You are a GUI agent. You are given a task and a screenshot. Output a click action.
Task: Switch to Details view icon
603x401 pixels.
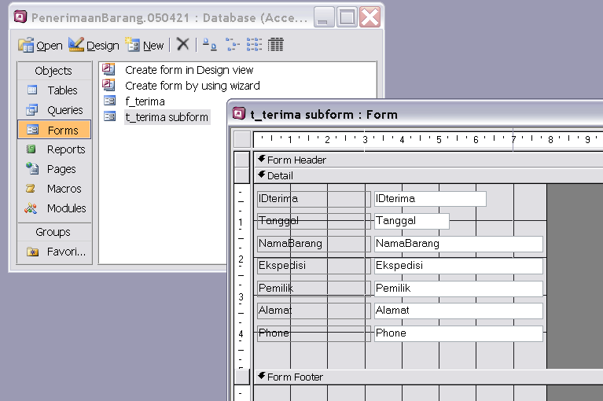[276, 45]
